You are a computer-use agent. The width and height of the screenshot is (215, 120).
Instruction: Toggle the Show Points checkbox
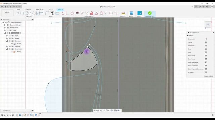click(x=206, y=59)
